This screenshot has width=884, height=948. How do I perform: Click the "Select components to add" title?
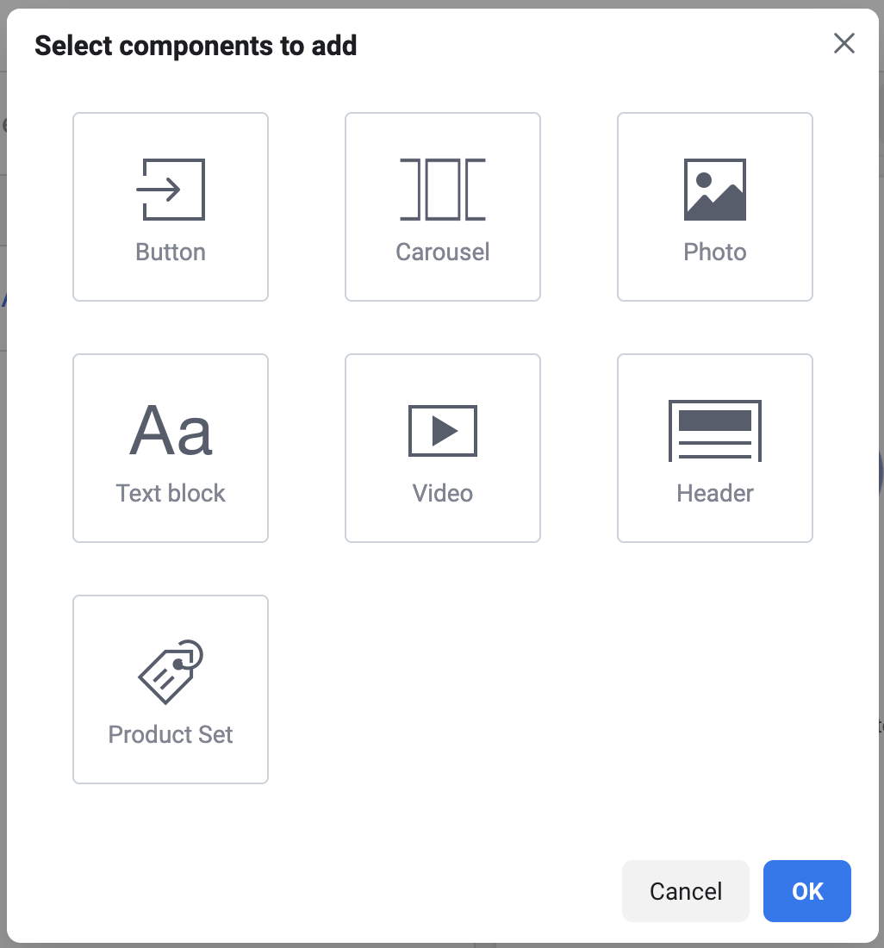coord(196,46)
